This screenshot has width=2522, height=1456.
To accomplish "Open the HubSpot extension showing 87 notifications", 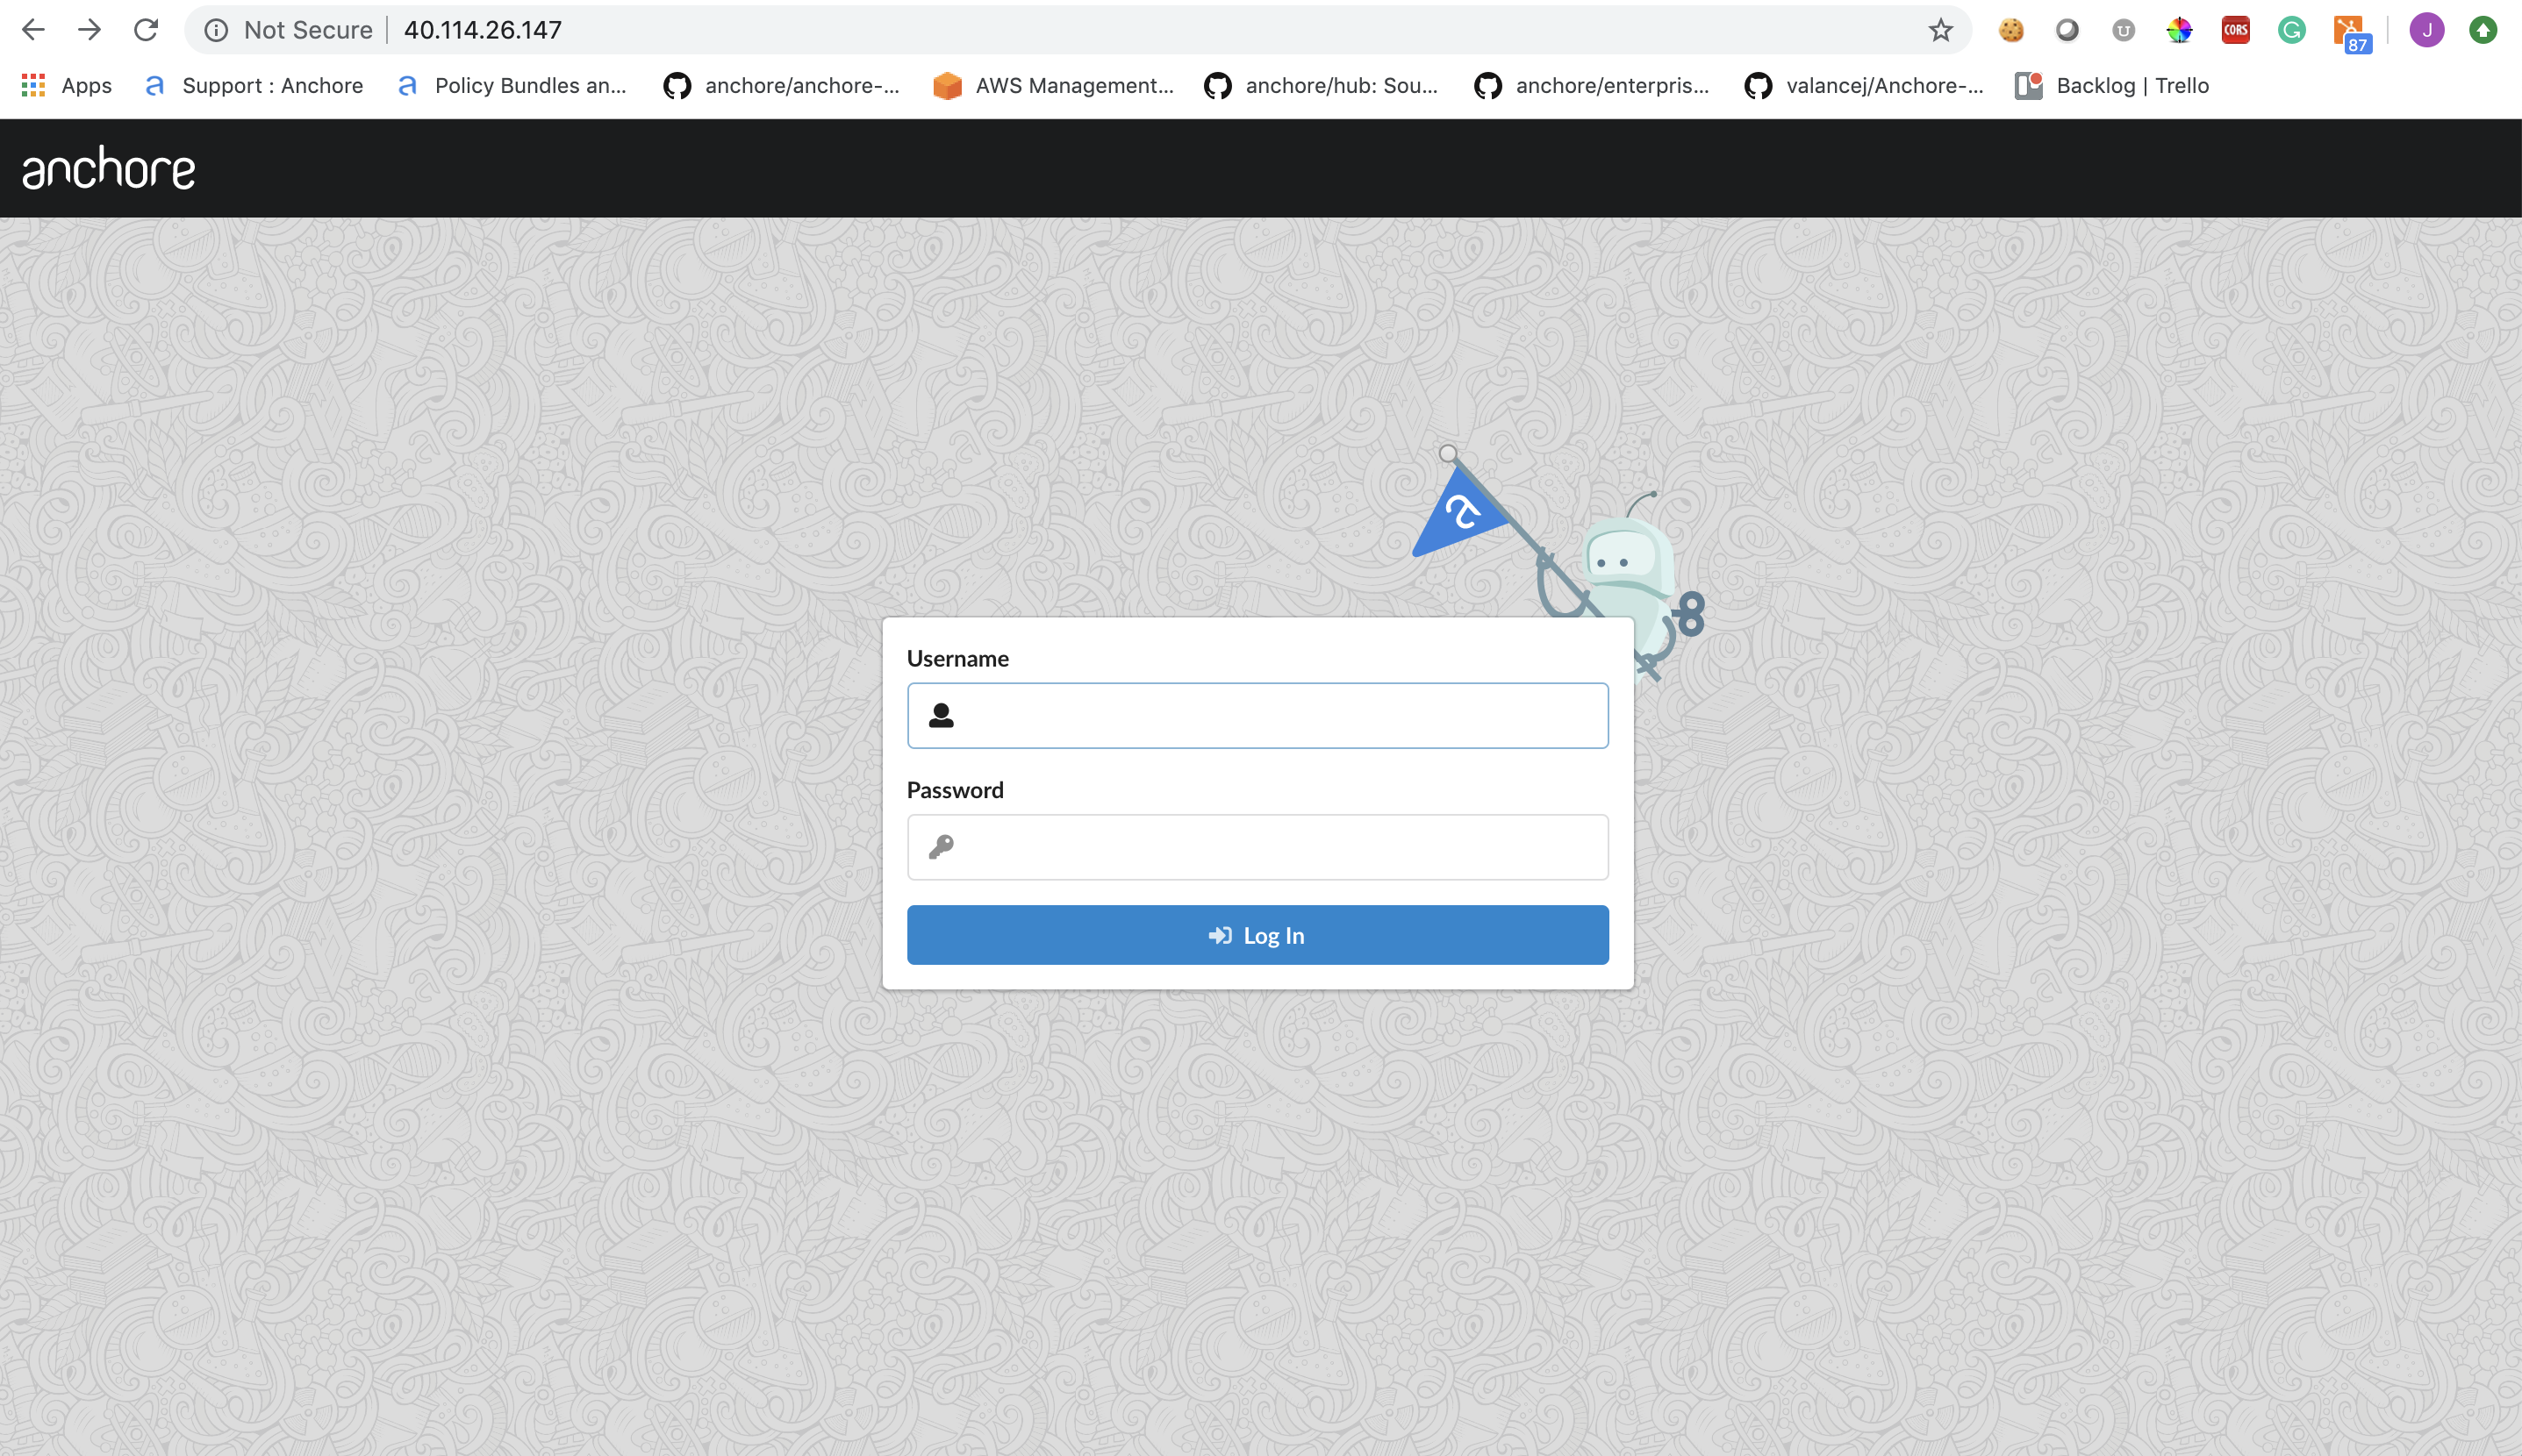I will coord(2348,29).
